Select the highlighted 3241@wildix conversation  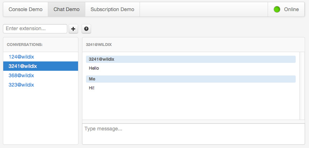click(23, 66)
